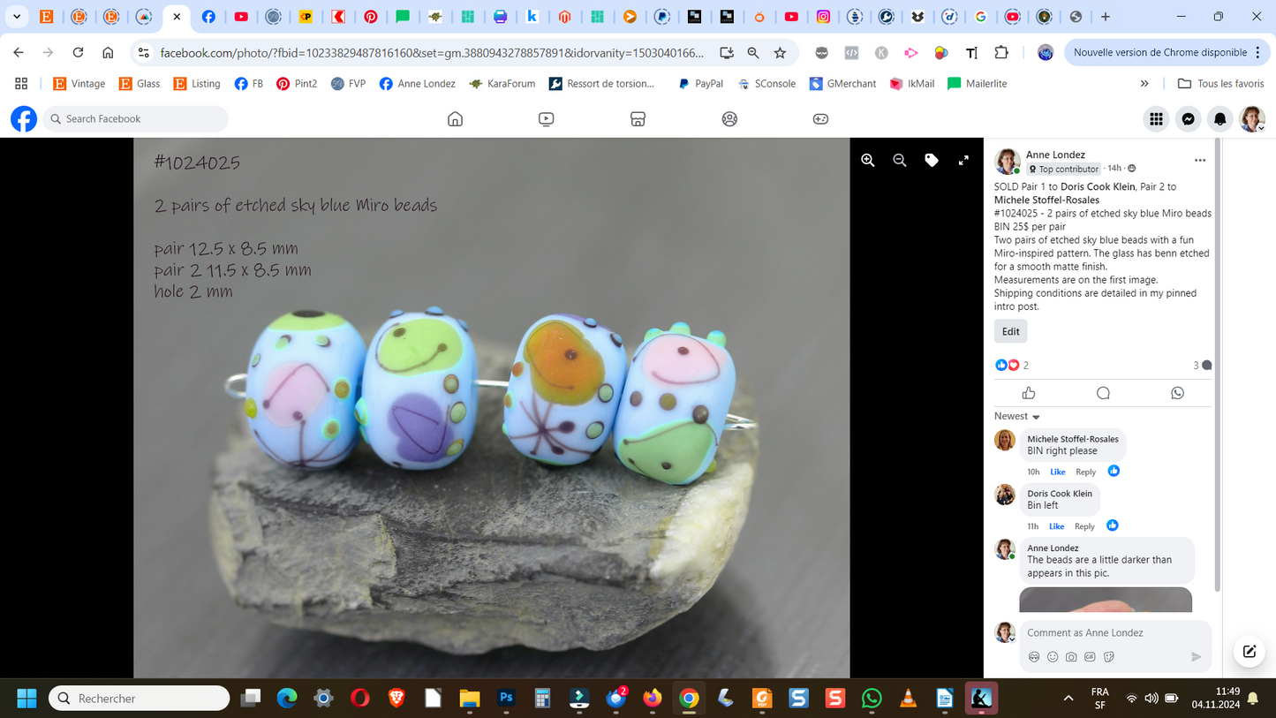Image resolution: width=1276 pixels, height=718 pixels.
Task: Open a new browser tab
Action: click(1105, 16)
